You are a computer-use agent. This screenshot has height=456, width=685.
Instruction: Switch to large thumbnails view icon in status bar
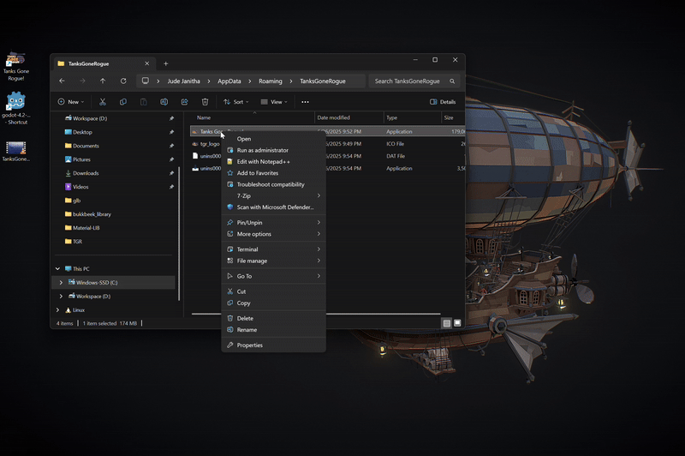457,323
